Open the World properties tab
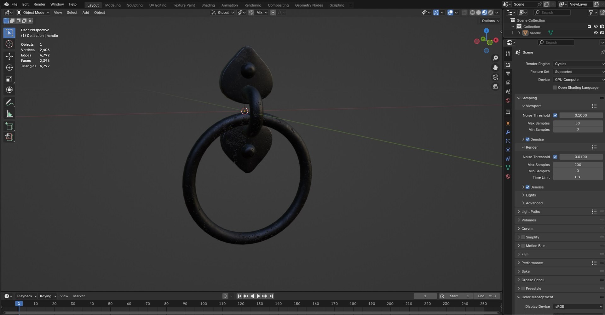 coord(508,100)
